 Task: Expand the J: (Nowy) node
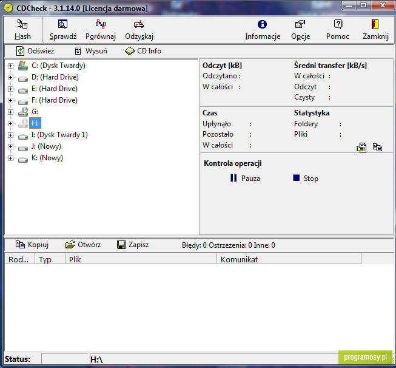tap(10, 147)
